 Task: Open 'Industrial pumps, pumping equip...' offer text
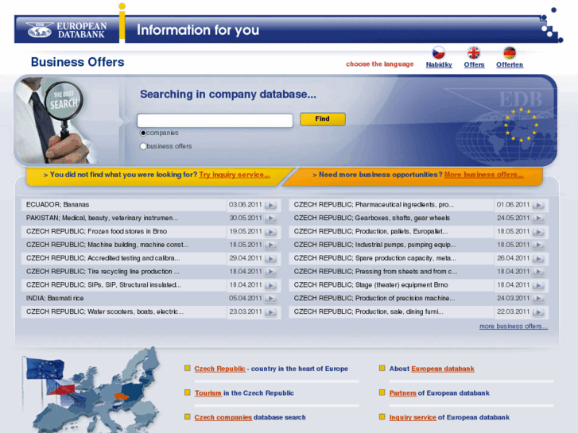tap(374, 245)
